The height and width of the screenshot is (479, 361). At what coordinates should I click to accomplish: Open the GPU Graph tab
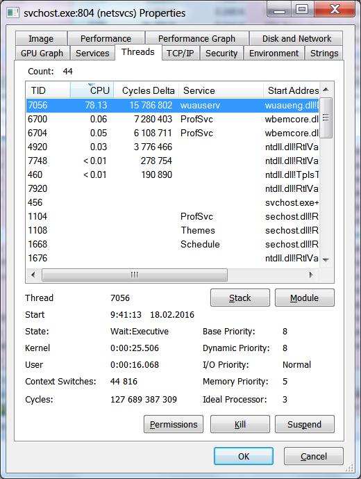pos(42,53)
